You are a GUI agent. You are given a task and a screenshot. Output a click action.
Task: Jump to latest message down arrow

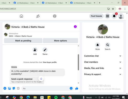(41, 78)
